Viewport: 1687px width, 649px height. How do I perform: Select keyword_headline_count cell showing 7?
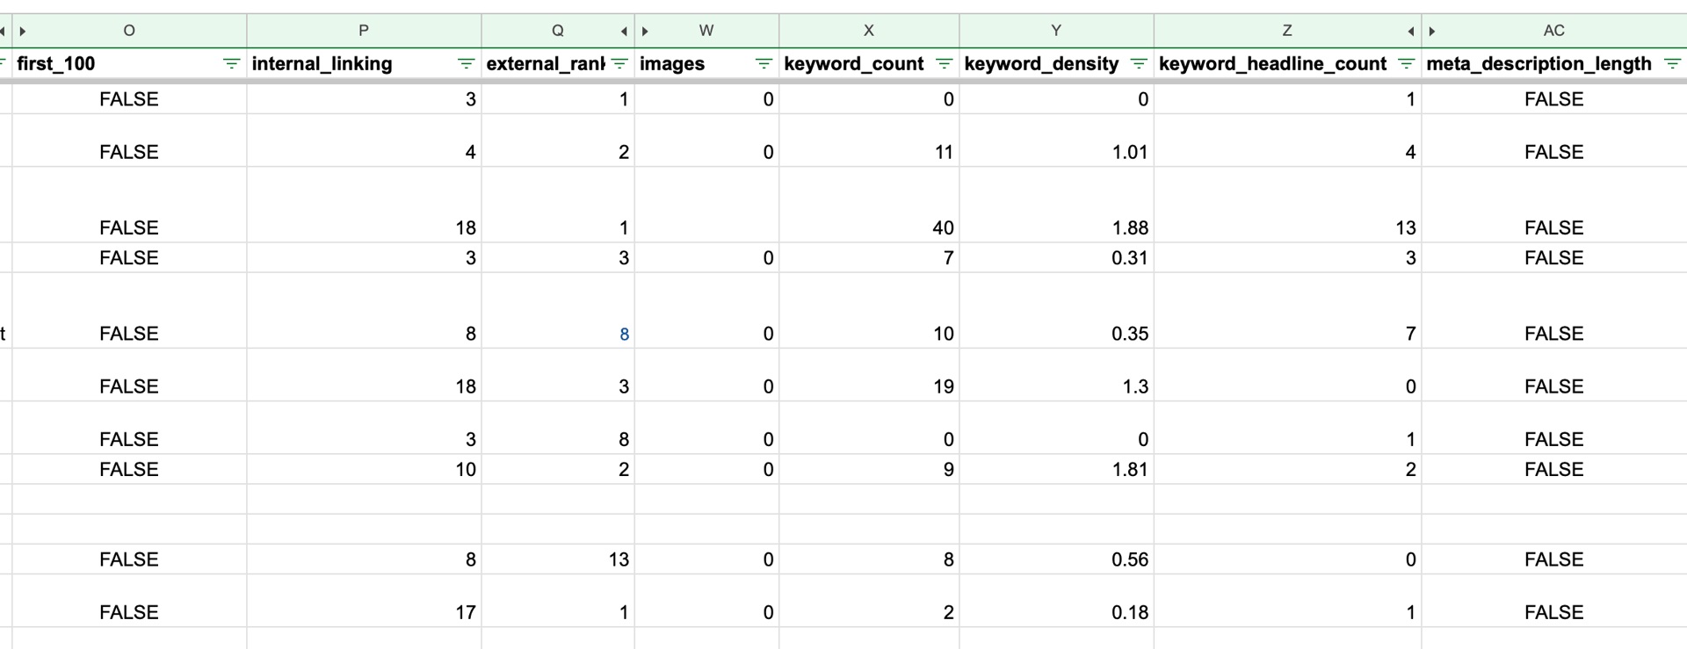coord(1287,311)
